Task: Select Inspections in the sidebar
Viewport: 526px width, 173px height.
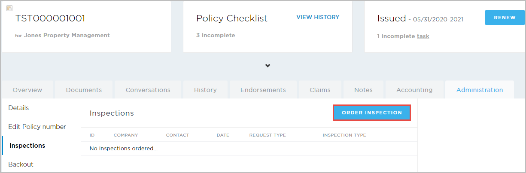Action: click(27, 146)
